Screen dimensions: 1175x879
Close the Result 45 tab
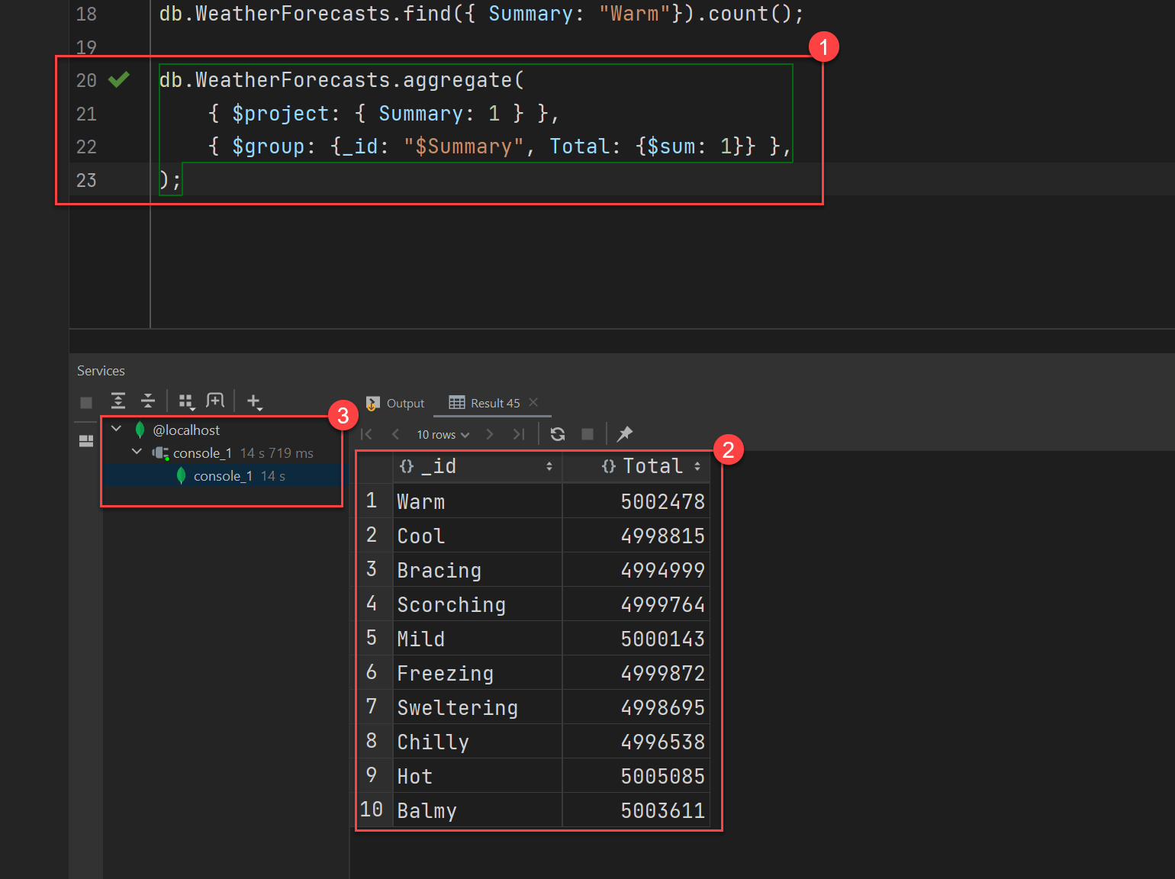coord(533,402)
